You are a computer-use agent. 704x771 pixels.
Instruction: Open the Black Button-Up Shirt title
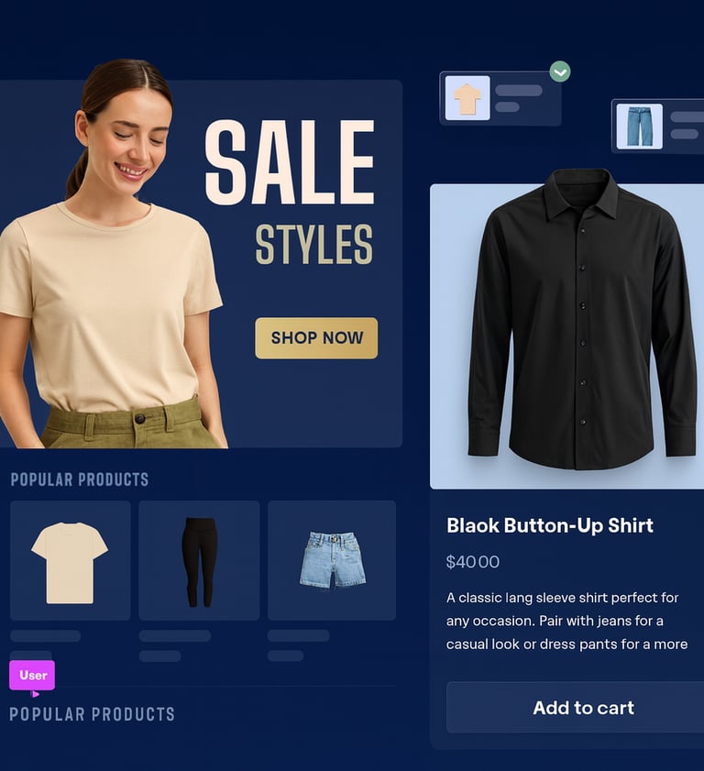(x=550, y=525)
